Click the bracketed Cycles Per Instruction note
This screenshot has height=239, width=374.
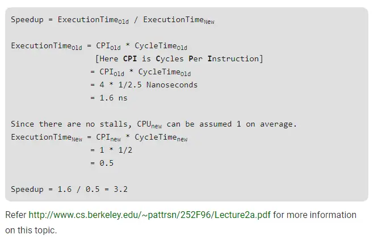coord(179,58)
